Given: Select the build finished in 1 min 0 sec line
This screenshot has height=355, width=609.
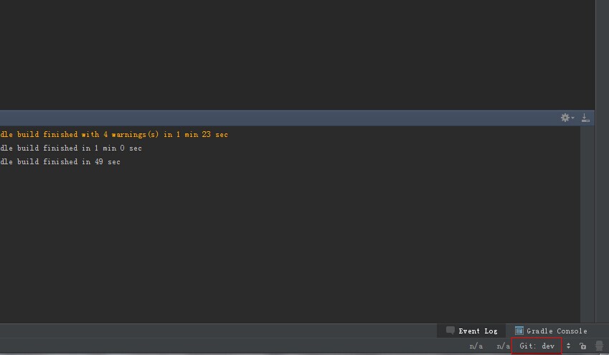Looking at the screenshot, I should (71, 148).
